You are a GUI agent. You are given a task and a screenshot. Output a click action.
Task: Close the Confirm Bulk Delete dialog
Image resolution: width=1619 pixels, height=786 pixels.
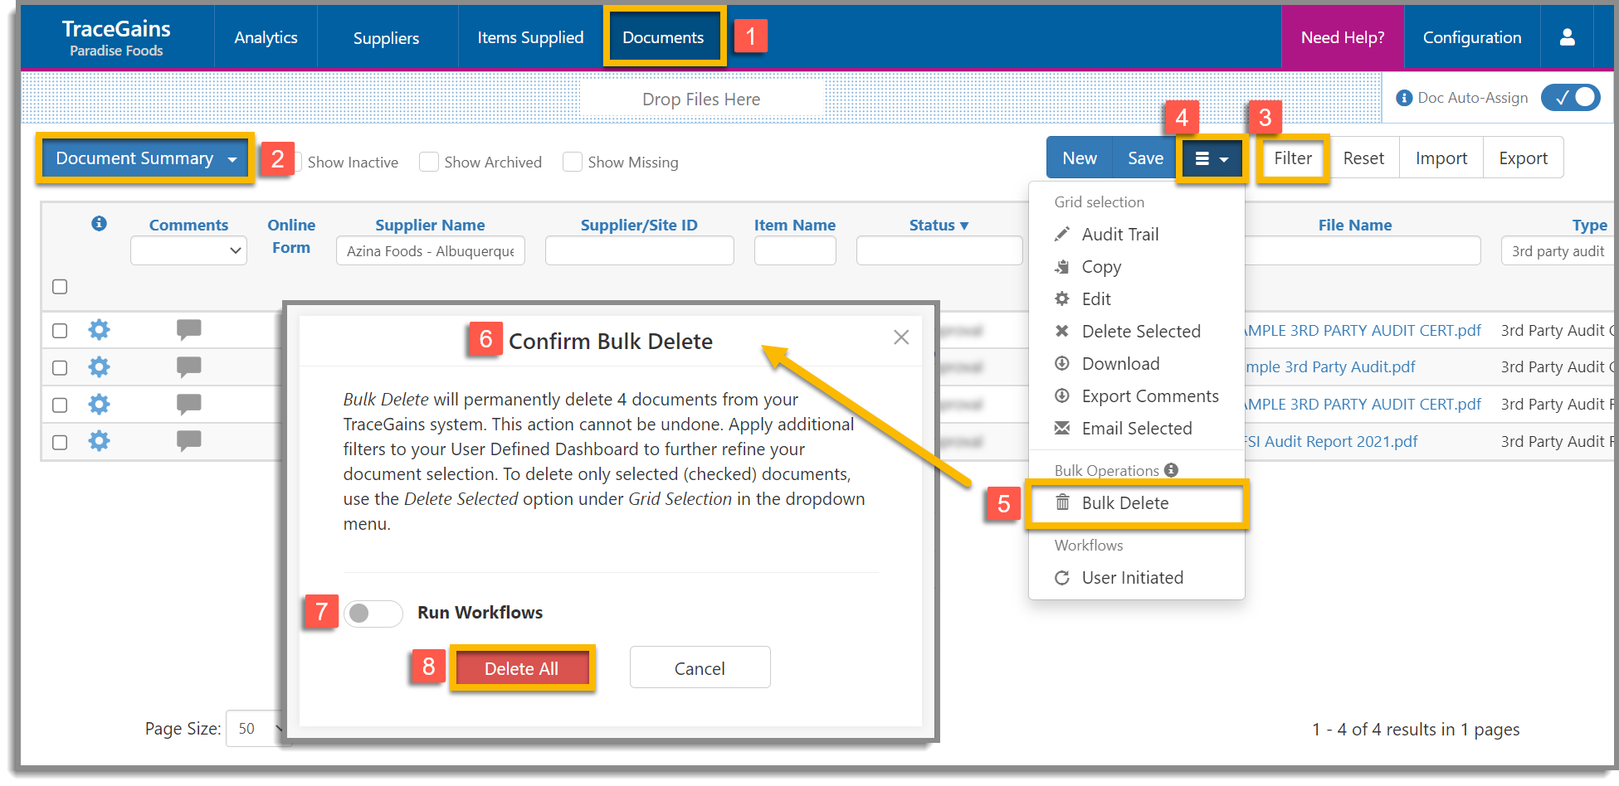pos(901,337)
